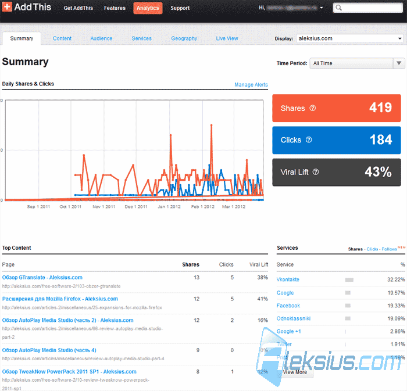Sort Top Content by Viral Lift column
The width and height of the screenshot is (407, 391).
click(x=259, y=264)
